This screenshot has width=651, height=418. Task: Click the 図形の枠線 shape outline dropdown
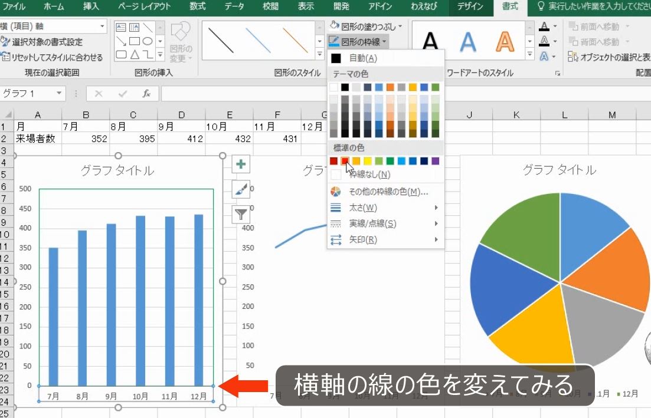coord(358,41)
